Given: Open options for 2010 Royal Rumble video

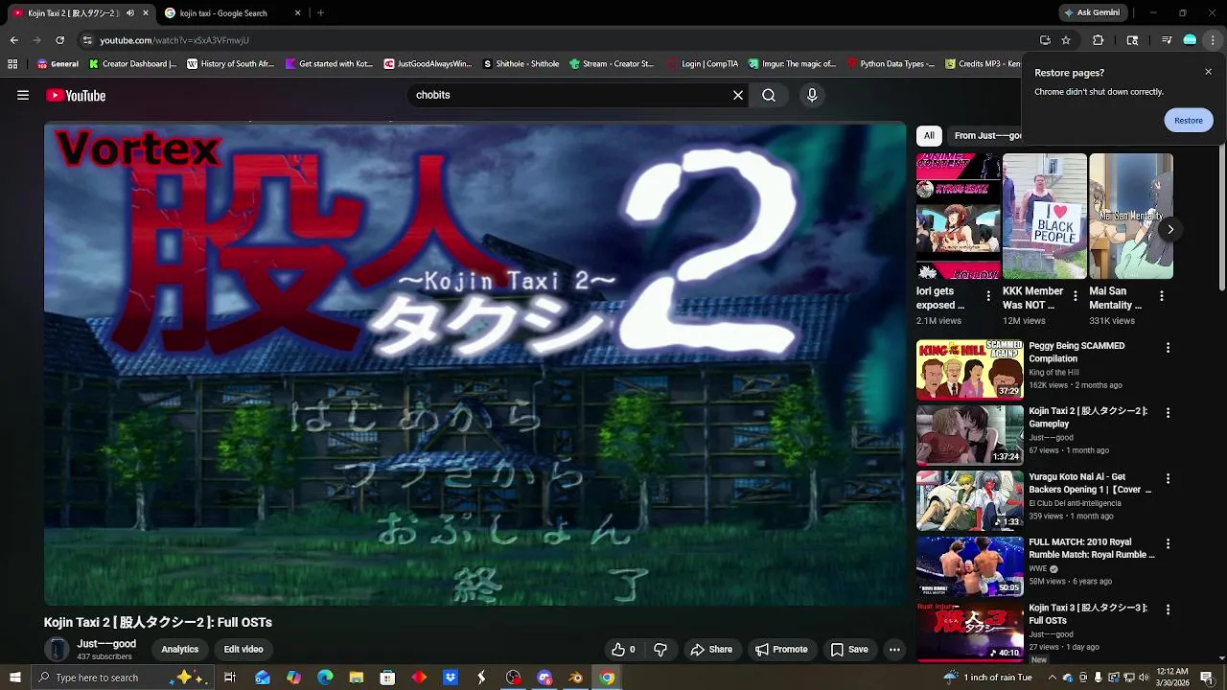Looking at the screenshot, I should [1168, 543].
